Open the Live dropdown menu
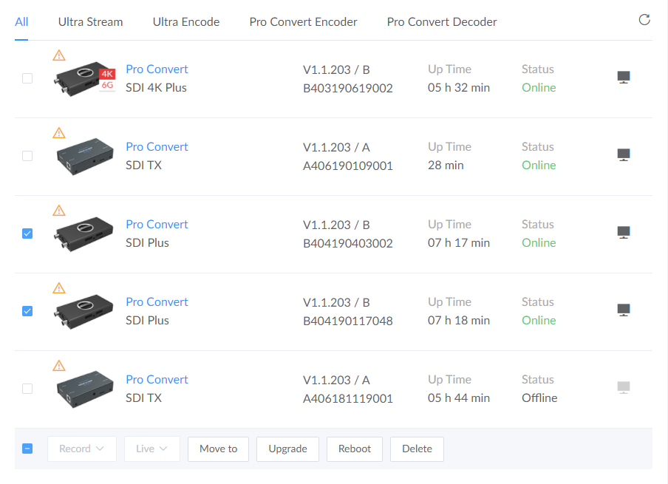 pyautogui.click(x=151, y=449)
